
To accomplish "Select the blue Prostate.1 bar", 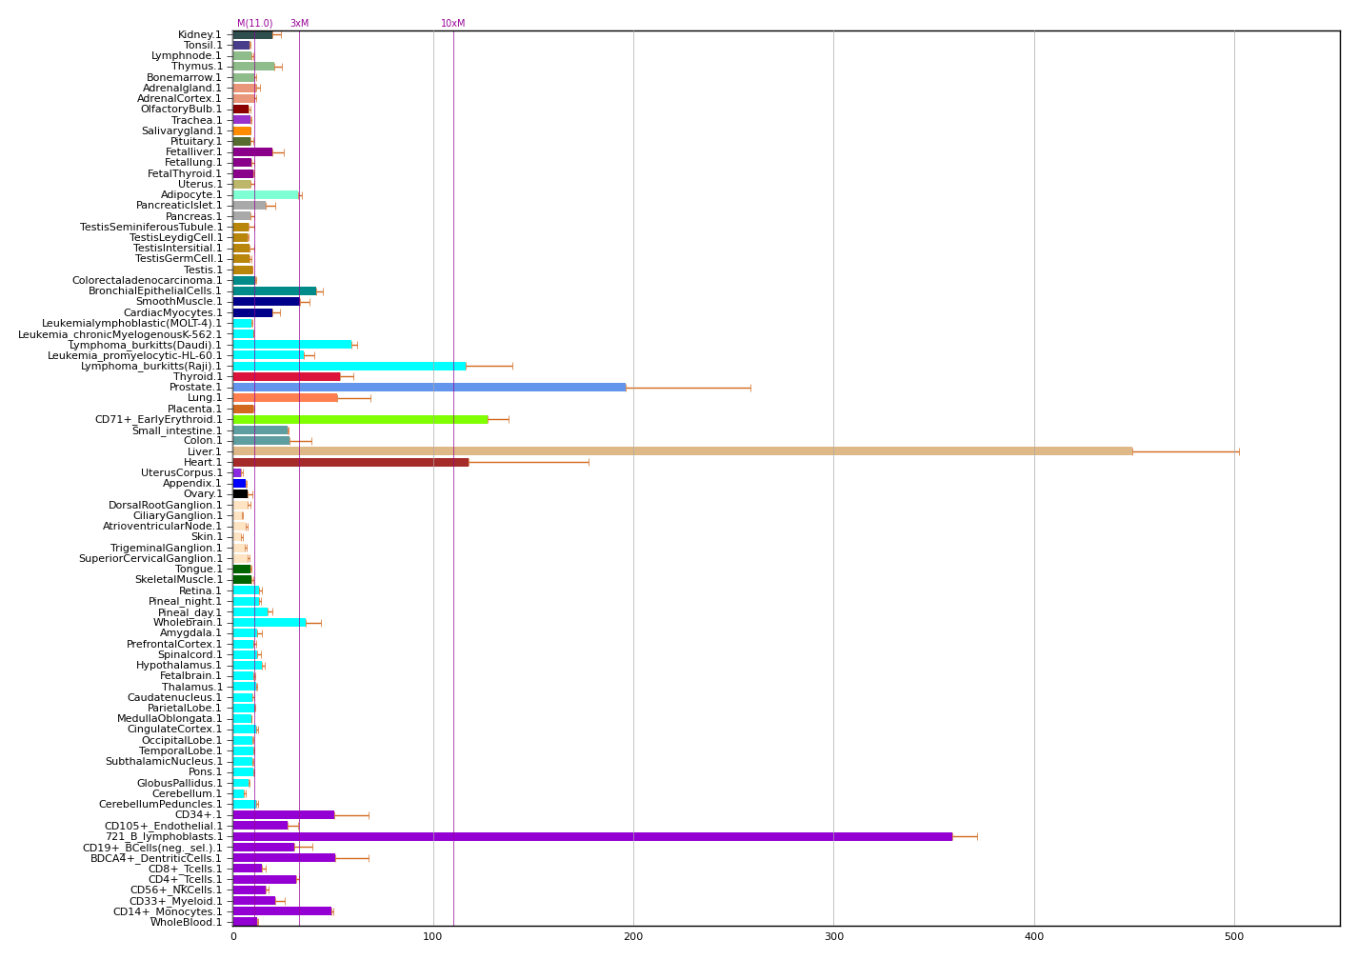I will point(429,388).
